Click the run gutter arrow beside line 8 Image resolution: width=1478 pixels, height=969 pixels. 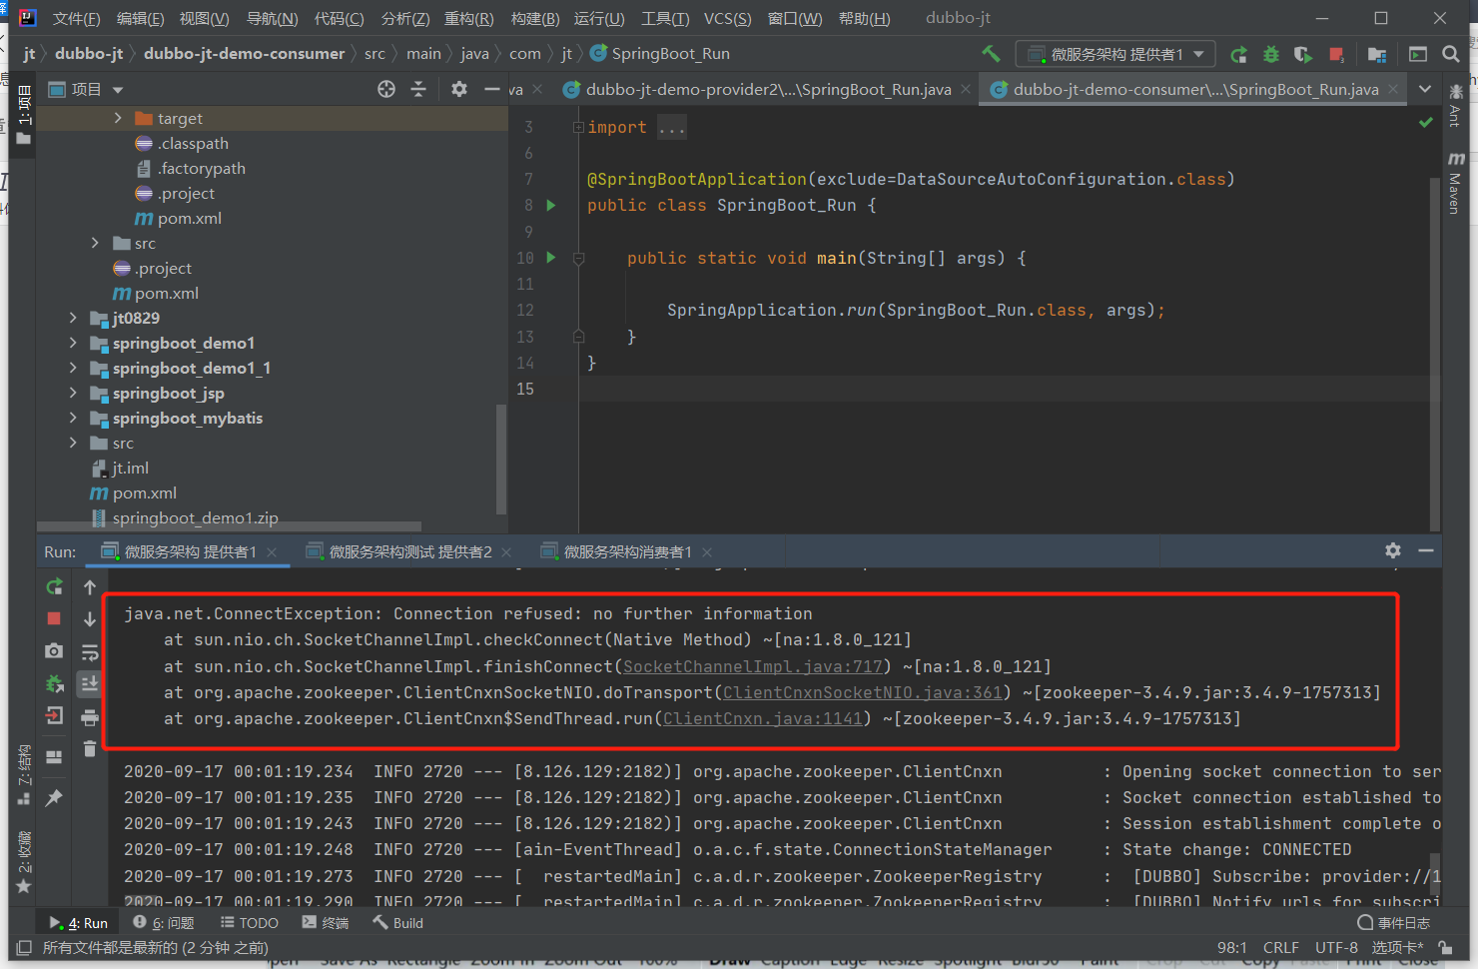point(550,205)
